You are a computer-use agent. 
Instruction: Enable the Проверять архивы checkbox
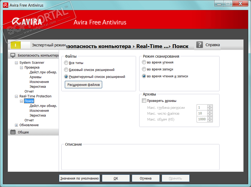[144, 101]
